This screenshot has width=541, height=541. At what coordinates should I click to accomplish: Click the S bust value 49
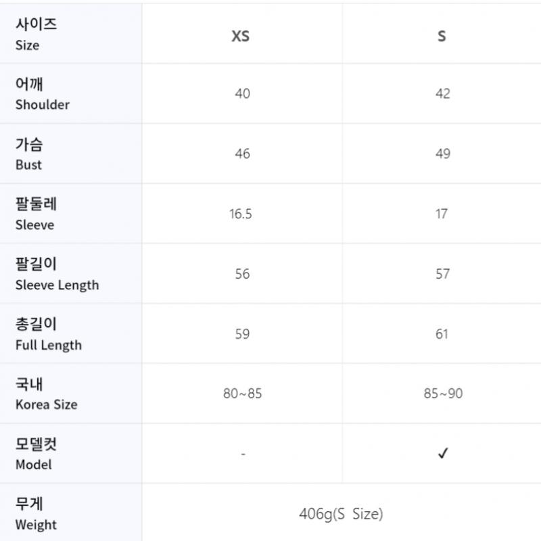point(442,154)
